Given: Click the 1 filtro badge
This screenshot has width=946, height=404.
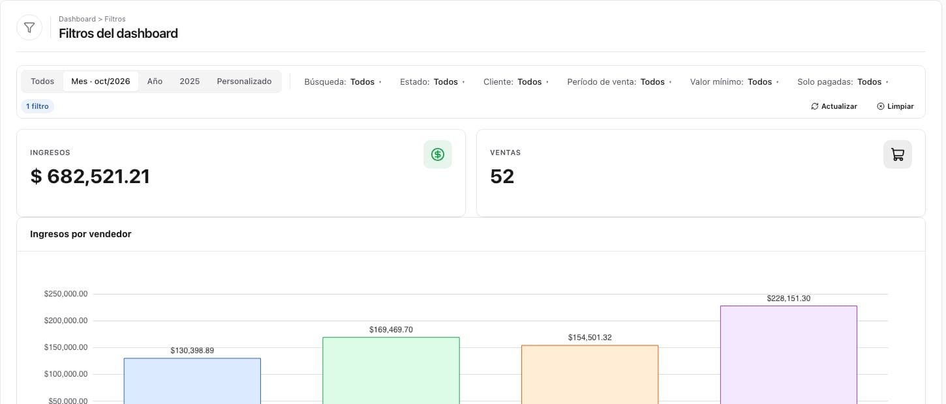Looking at the screenshot, I should tap(37, 106).
